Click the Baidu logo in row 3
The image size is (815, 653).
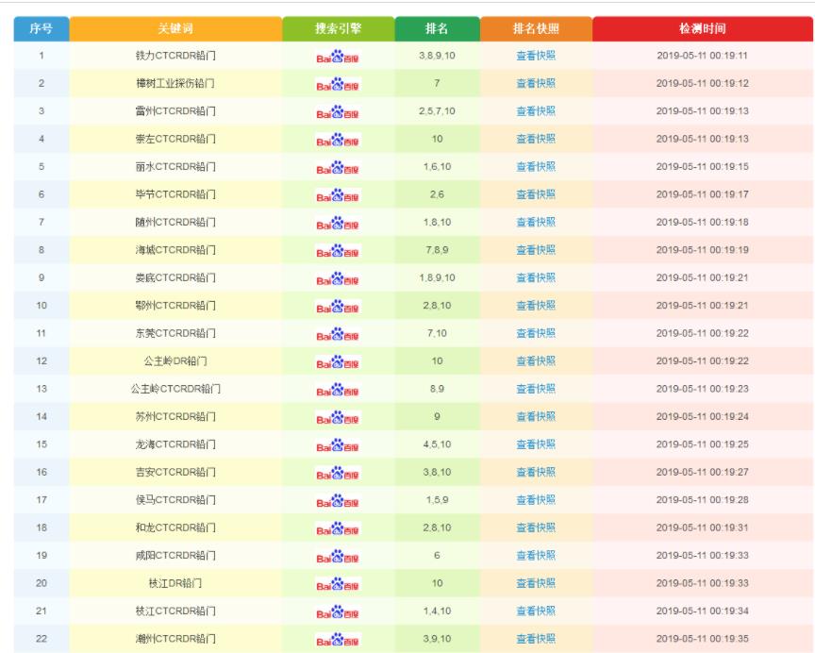(338, 111)
